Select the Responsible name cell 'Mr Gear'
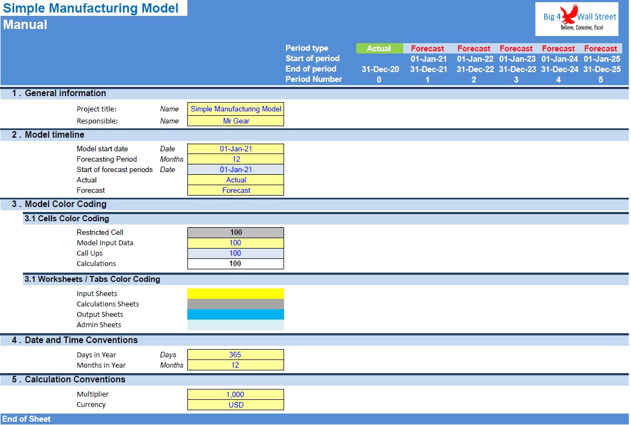Screen dimensions: 631x425 click(x=236, y=121)
